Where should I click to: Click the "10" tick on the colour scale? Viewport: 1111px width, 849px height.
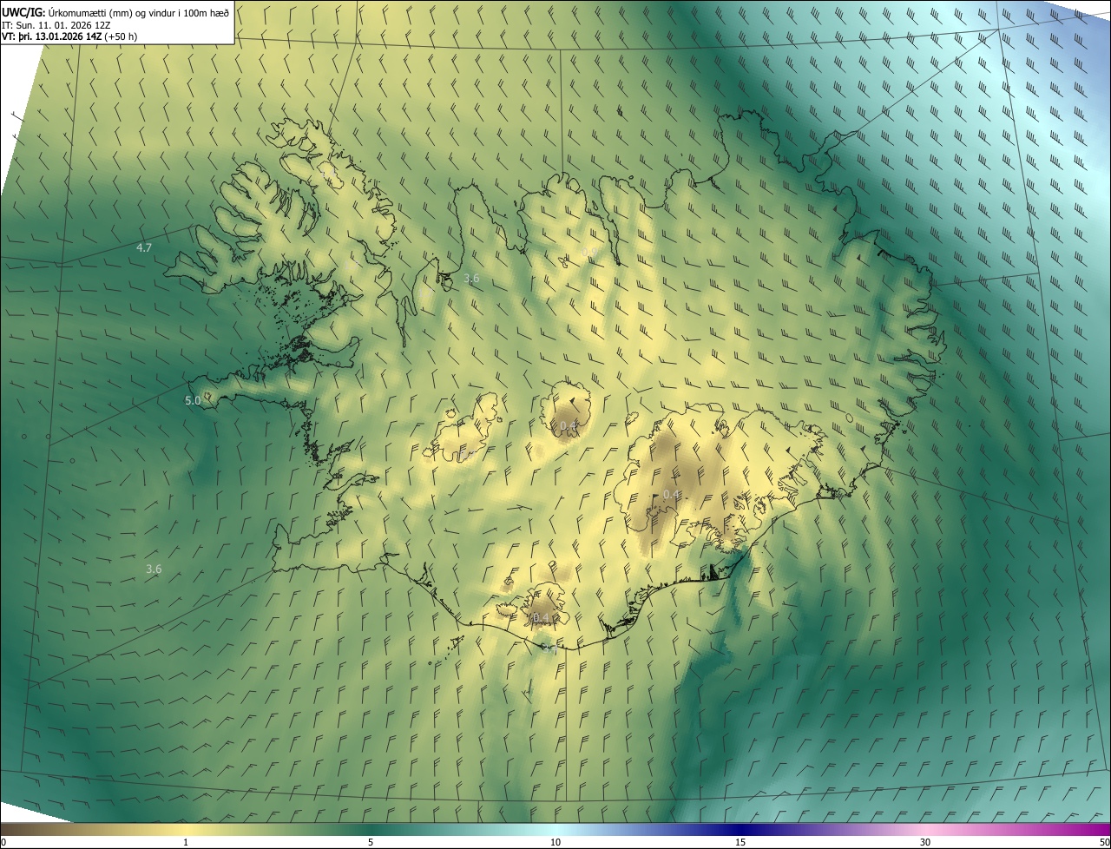coord(555,842)
